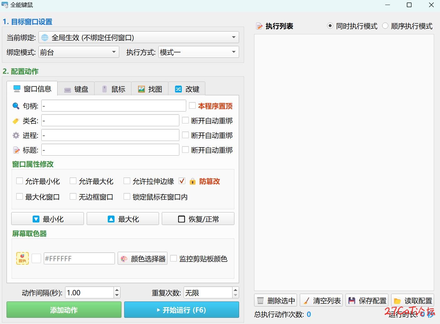Click the white color swatch preview
Viewport: 440px width, 324px height.
tap(36, 258)
